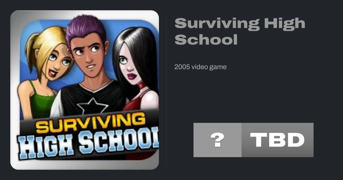Select the '2005 video game' description text
This screenshot has height=180, width=343.
click(200, 67)
